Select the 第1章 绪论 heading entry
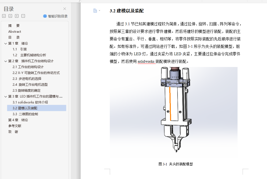This screenshot has height=179, width=267. click(x=18, y=43)
